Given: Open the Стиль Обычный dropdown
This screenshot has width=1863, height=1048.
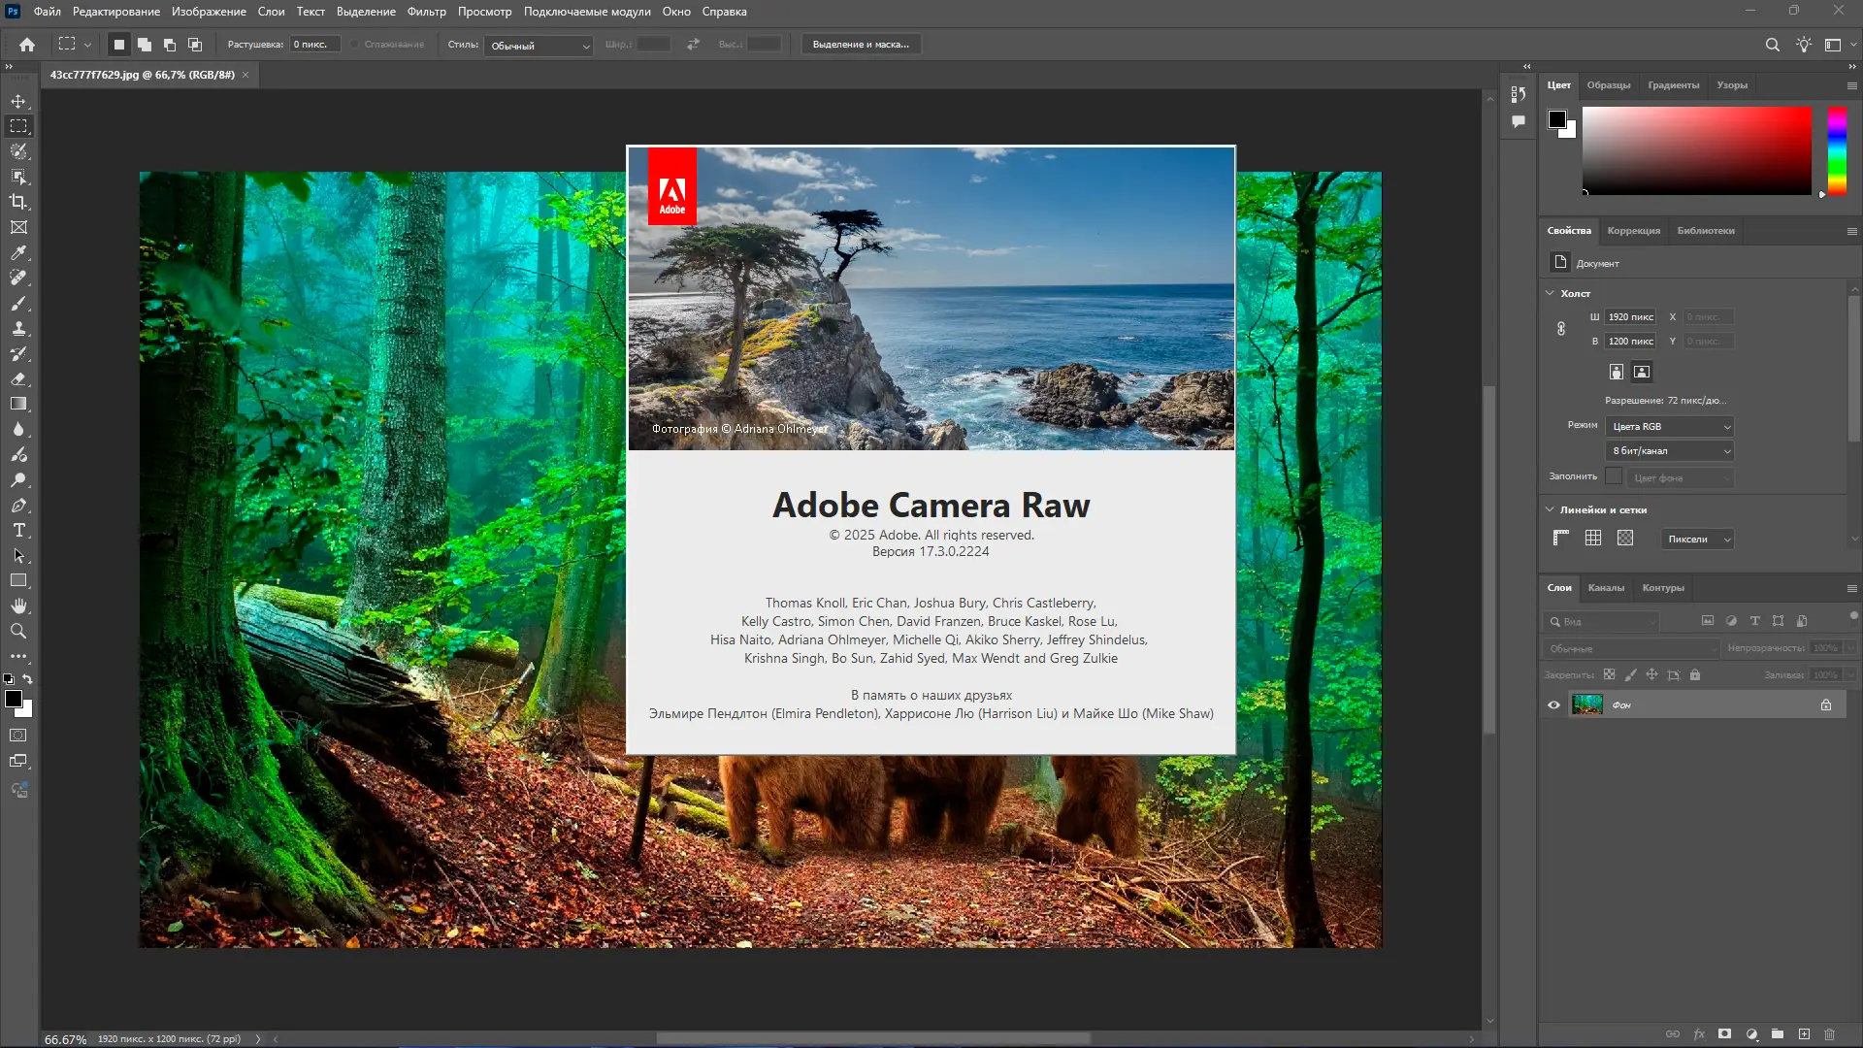Looking at the screenshot, I should (539, 46).
